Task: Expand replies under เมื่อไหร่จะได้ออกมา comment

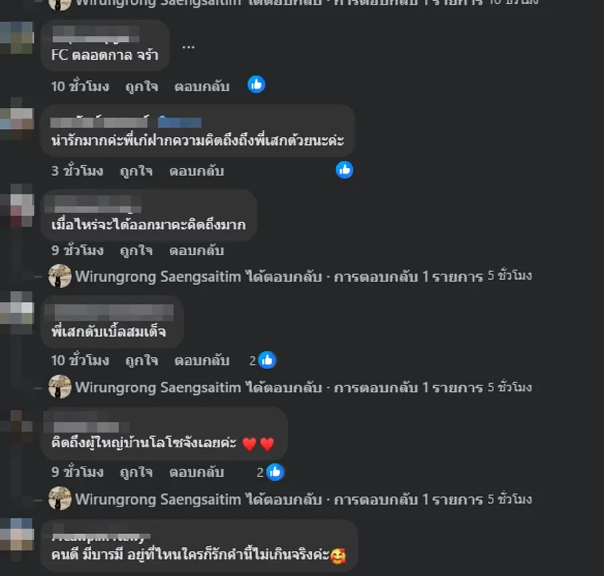Action: tap(304, 276)
